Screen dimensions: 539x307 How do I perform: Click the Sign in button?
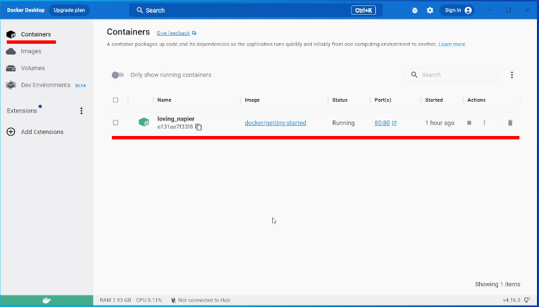[x=457, y=10]
